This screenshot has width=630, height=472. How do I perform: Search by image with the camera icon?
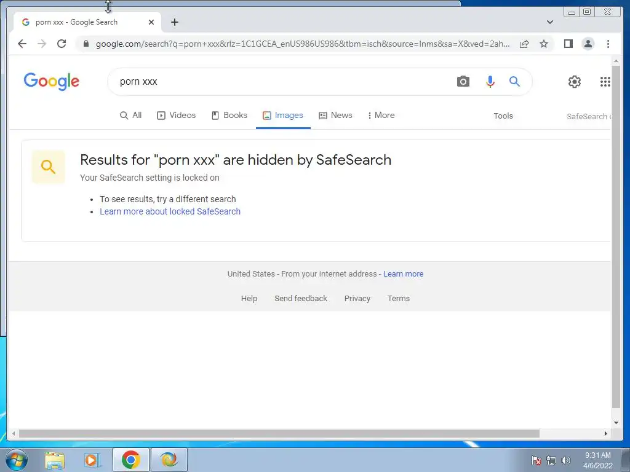pos(463,82)
